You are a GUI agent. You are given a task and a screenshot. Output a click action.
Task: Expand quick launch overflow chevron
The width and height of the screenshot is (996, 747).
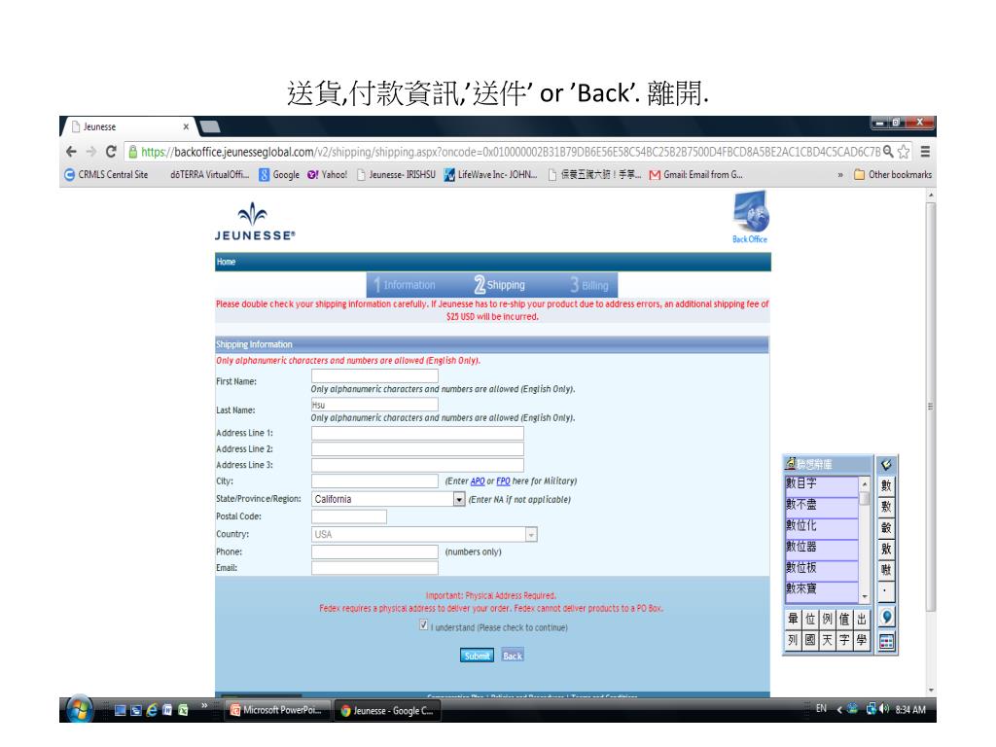204,705
